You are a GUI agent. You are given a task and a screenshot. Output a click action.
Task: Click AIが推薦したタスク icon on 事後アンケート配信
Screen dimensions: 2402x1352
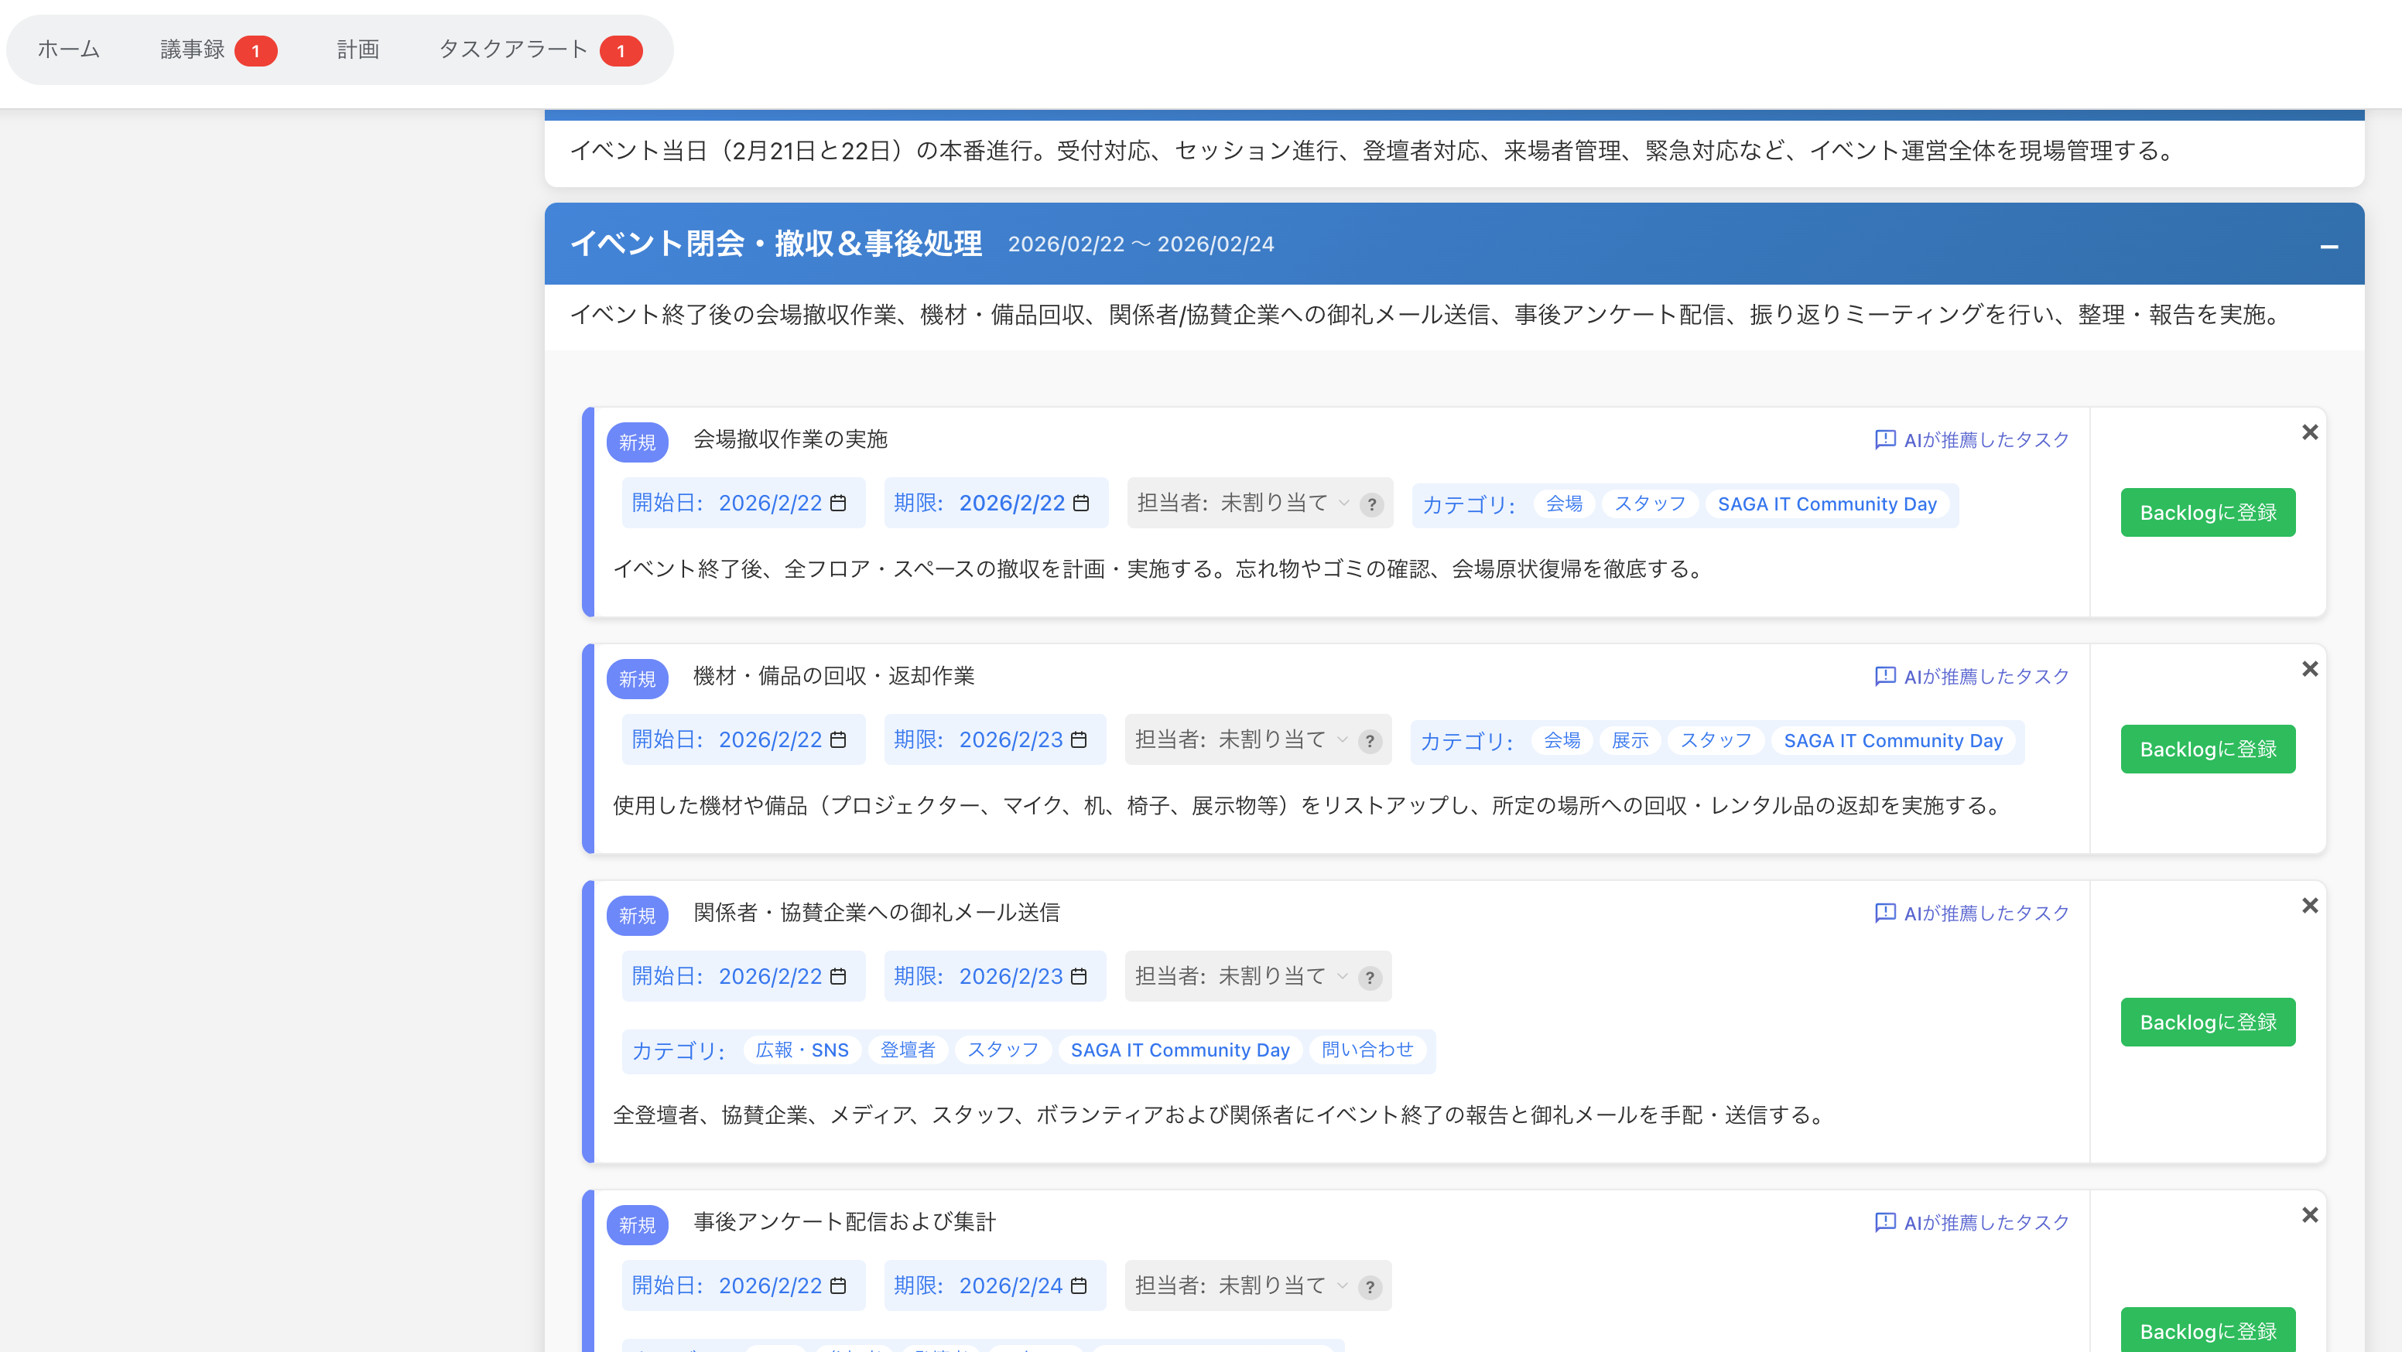[x=1884, y=1223]
